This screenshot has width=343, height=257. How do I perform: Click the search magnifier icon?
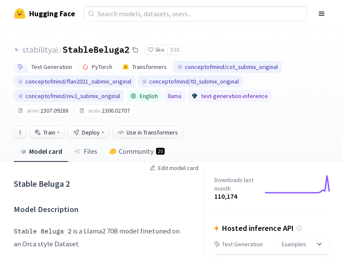[x=91, y=14]
